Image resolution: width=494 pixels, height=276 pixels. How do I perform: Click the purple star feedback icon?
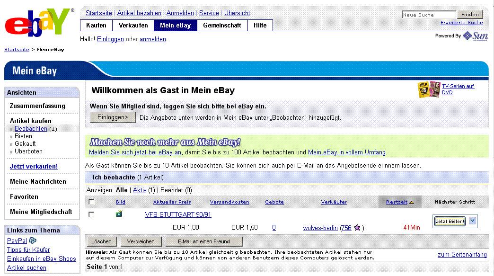tap(357, 228)
